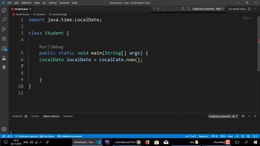
Task: Click the Run CodeLens above main
Action: pos(43,47)
